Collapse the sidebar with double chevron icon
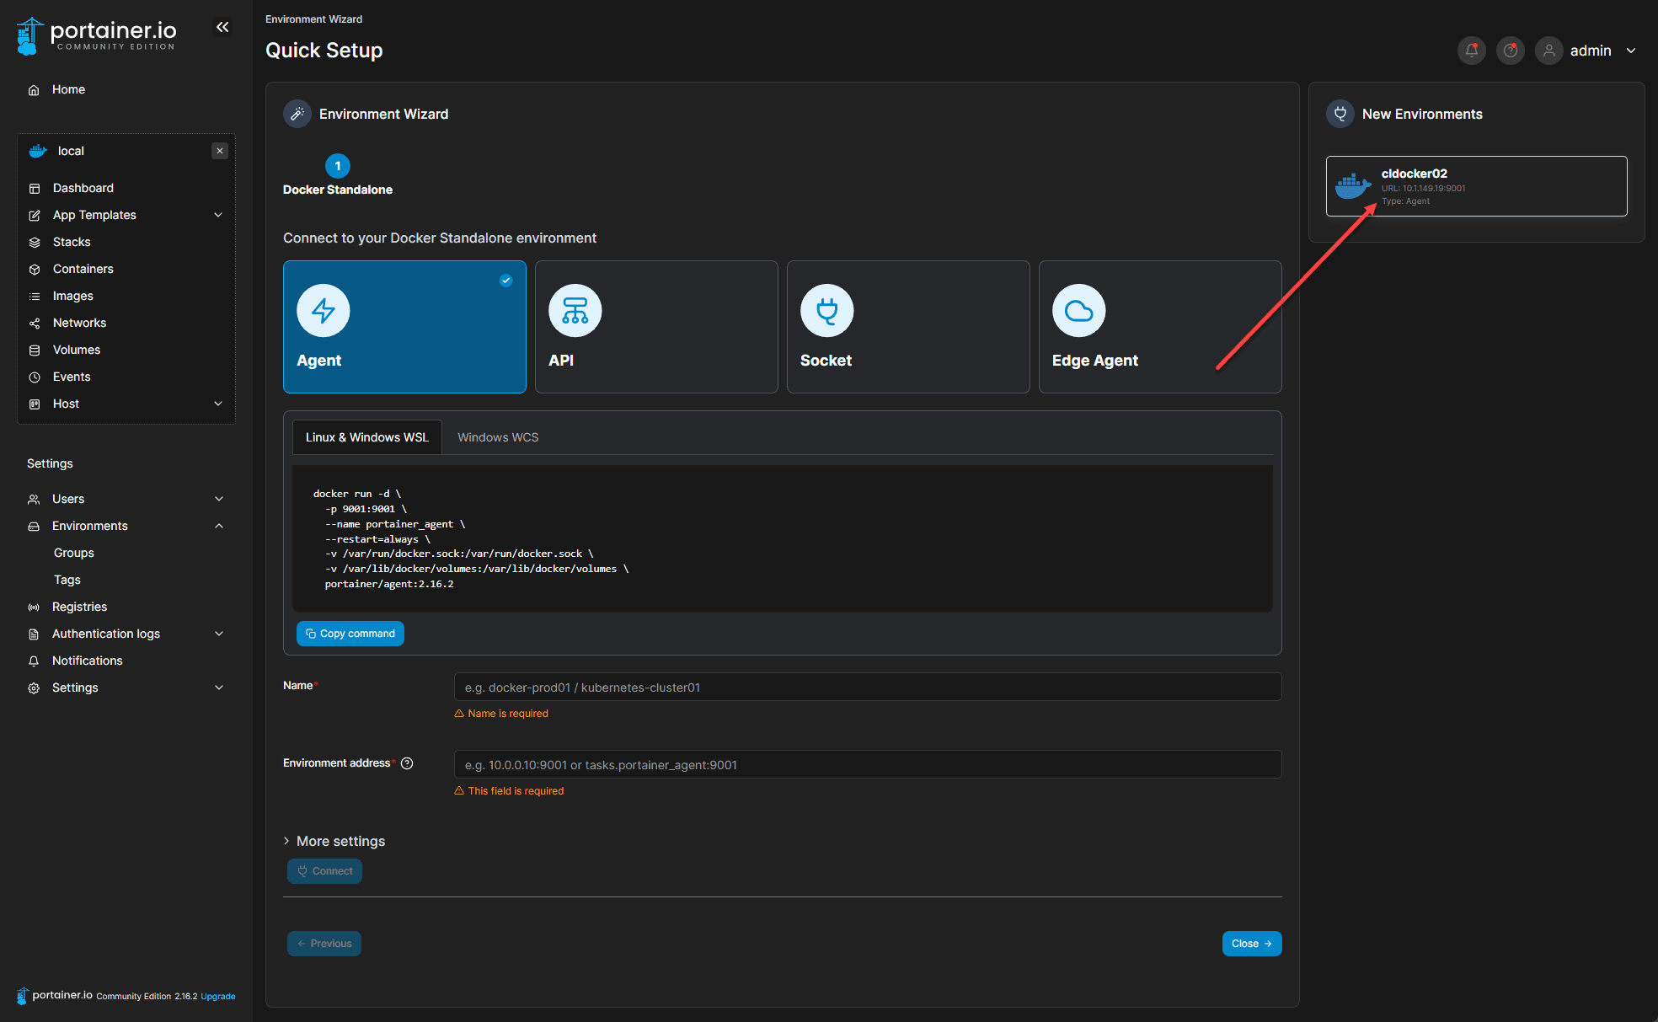1658x1022 pixels. pyautogui.click(x=222, y=28)
